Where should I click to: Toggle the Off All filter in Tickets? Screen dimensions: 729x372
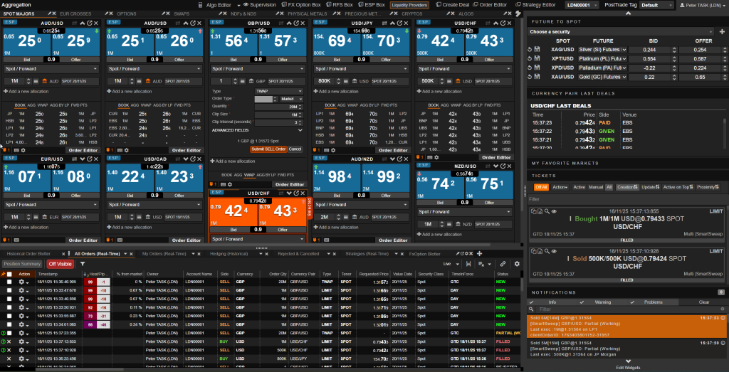[x=541, y=187]
